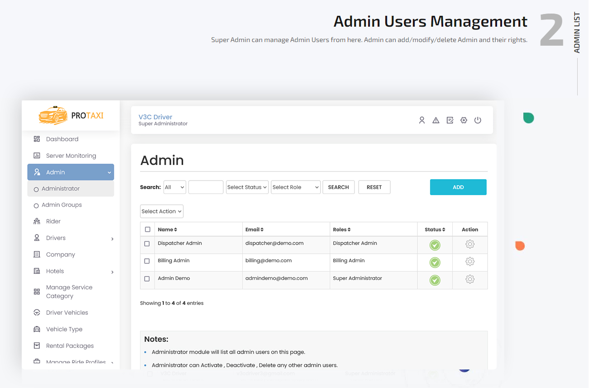
Task: Check the Admin Demo row checkbox
Action: coord(147,279)
